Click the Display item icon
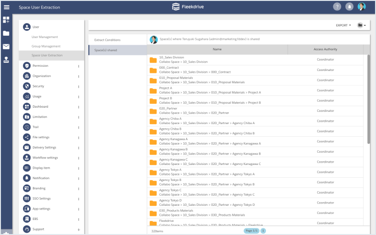The width and height of the screenshot is (376, 235). [x=27, y=168]
